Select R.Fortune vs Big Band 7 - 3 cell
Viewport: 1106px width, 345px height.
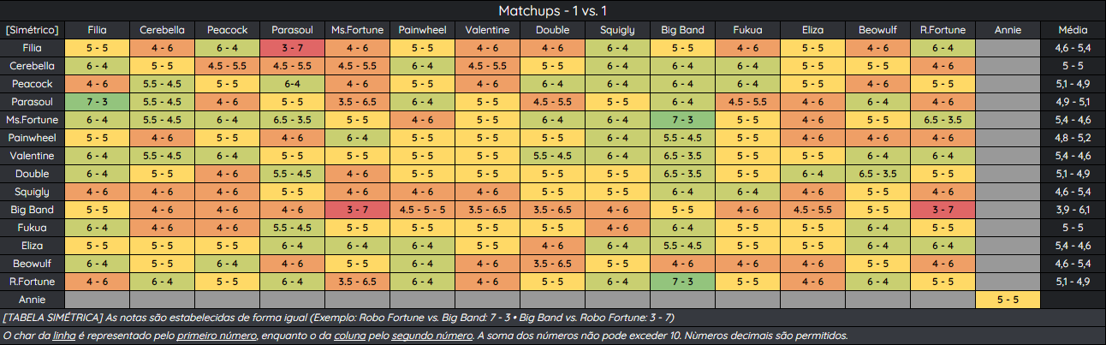pos(682,282)
